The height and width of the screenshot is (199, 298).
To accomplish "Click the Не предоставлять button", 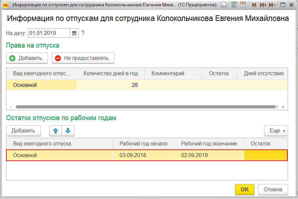I will coord(83,58).
